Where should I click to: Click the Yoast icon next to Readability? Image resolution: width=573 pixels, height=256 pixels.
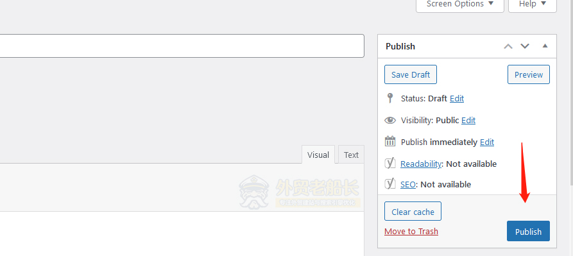(x=390, y=163)
